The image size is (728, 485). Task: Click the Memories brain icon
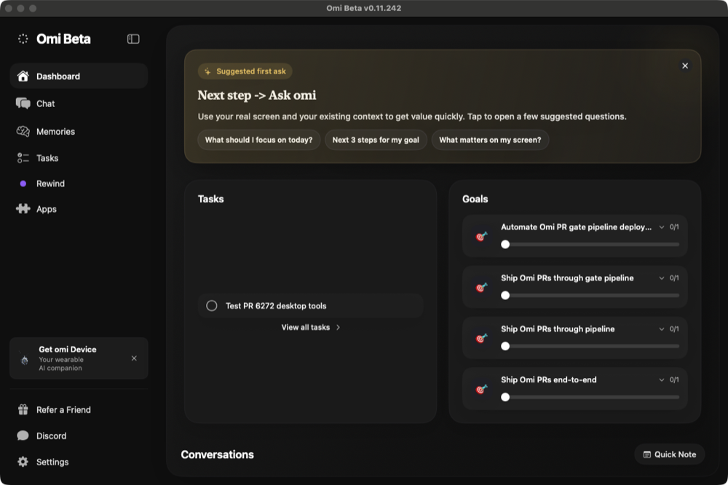[23, 132]
